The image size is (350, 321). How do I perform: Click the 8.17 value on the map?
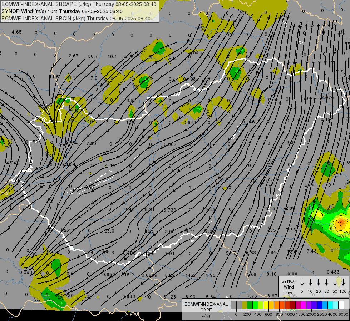point(111,122)
